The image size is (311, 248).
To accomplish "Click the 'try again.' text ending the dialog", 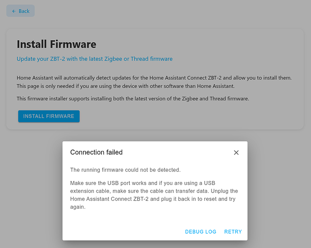I will tap(78, 207).
